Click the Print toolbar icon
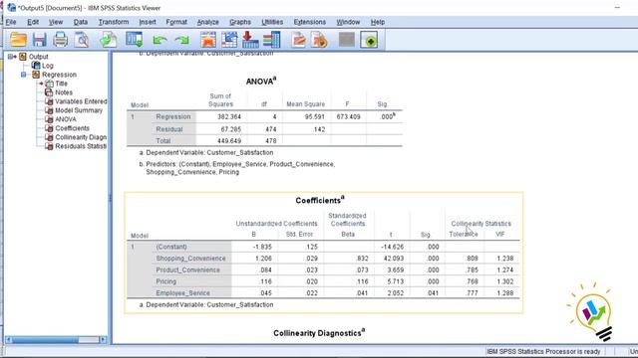This screenshot has width=638, height=358. point(60,40)
